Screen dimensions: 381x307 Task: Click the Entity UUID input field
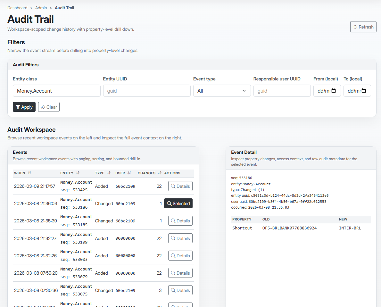[146, 91]
